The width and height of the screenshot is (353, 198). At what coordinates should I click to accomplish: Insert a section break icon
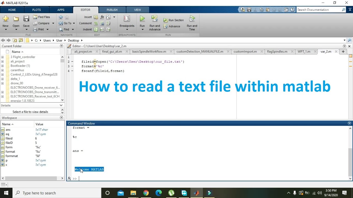(x=96, y=17)
